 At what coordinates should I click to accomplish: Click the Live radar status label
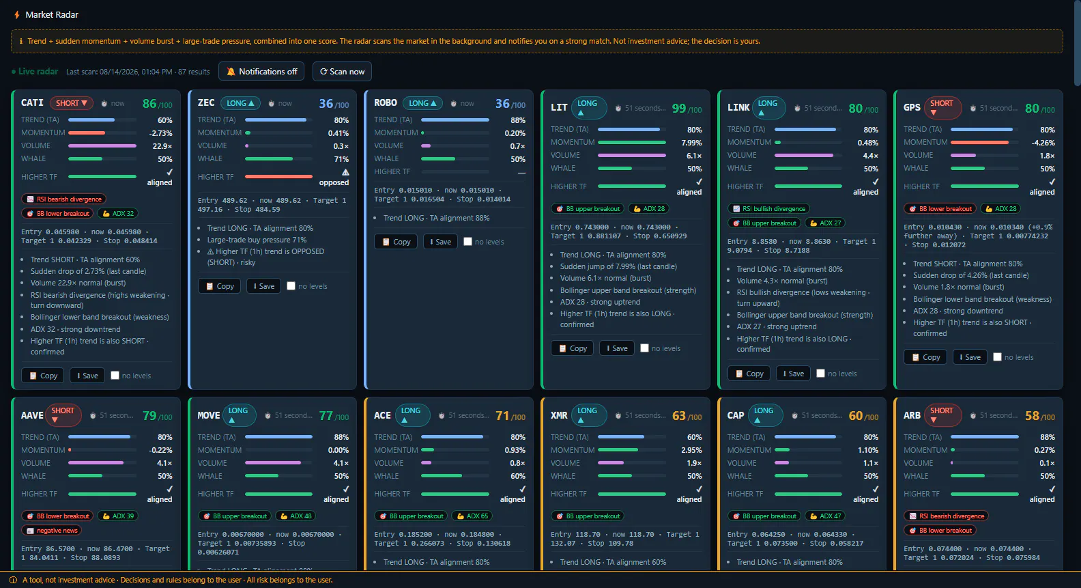coord(35,72)
